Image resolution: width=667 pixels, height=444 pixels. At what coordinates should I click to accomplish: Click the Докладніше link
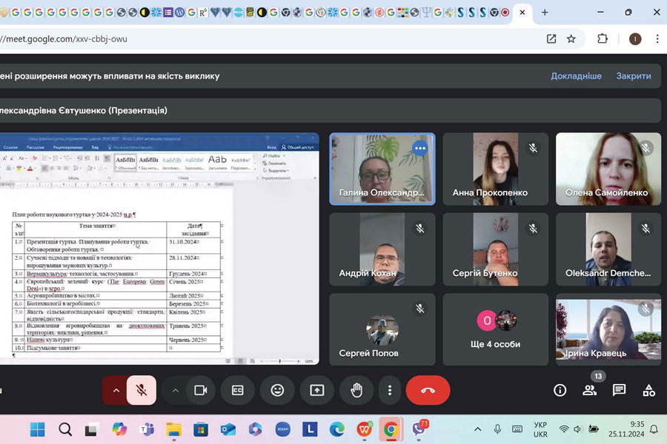click(576, 76)
